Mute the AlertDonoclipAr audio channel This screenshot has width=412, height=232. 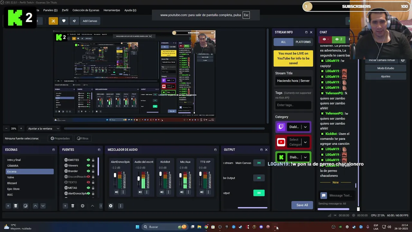point(117,192)
